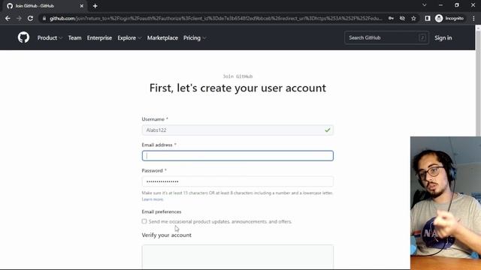
Task: Click the Password field
Action: point(237,181)
